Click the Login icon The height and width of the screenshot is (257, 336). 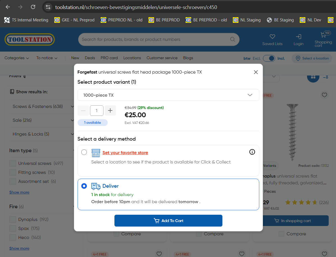pyautogui.click(x=298, y=37)
